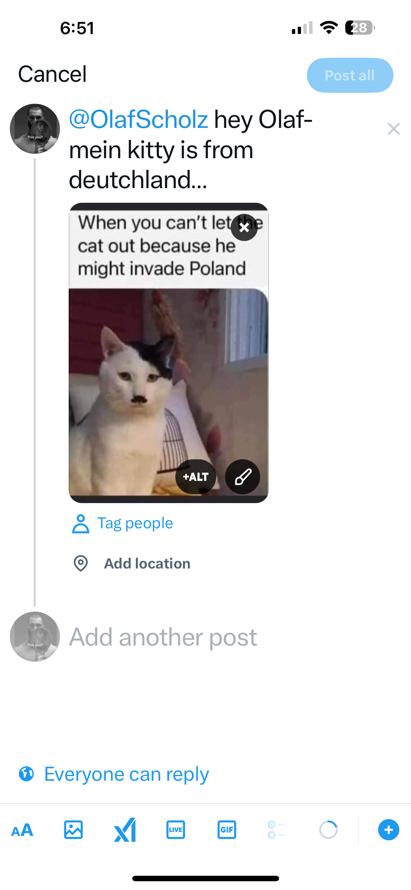Tap the Add another post field
This screenshot has height=890, width=411.
(x=163, y=637)
